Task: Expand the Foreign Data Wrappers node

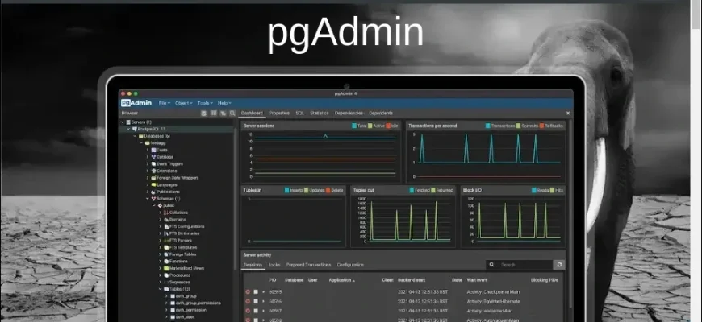Action: tap(148, 177)
